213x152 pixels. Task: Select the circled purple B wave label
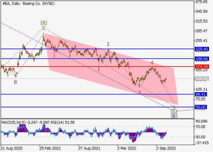point(174,116)
